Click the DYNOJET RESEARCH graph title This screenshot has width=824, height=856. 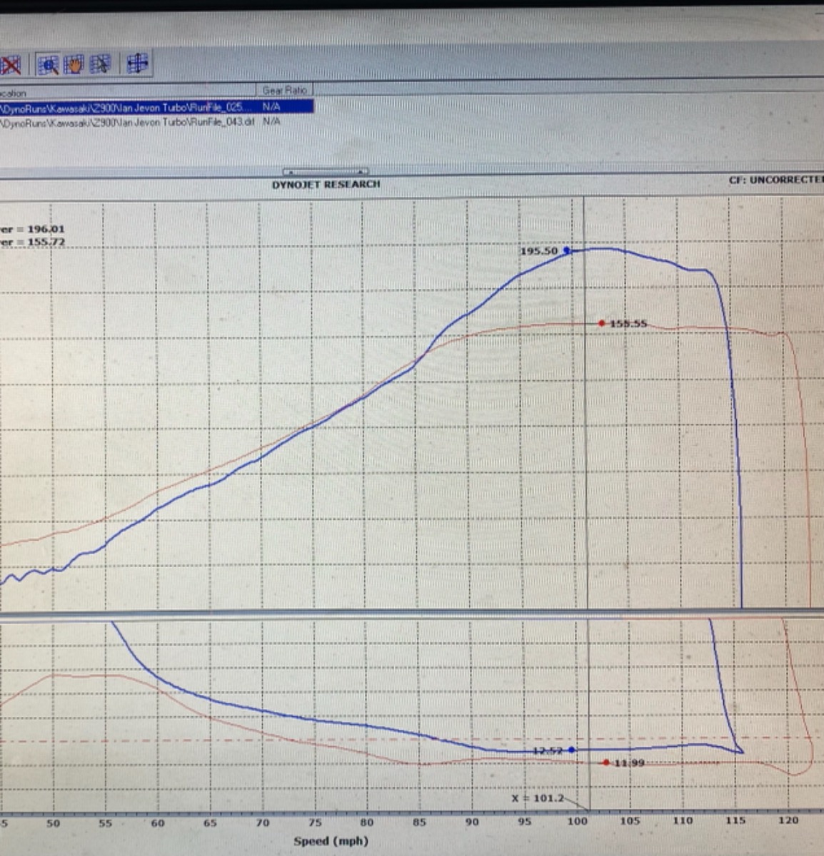pyautogui.click(x=326, y=184)
